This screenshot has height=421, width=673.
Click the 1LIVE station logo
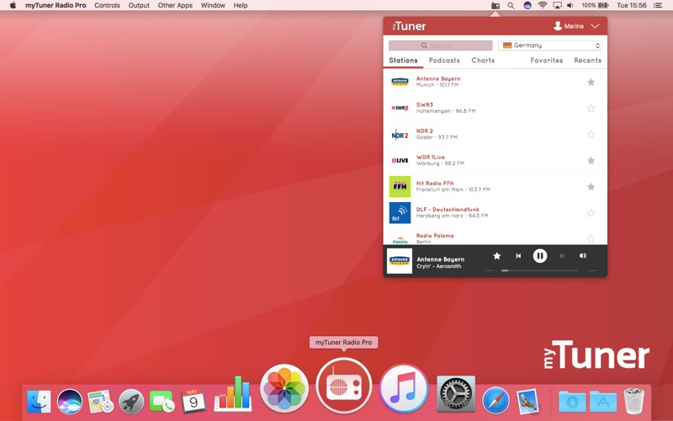tap(400, 160)
